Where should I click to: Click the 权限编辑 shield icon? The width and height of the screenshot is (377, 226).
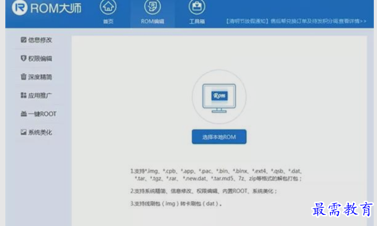pyautogui.click(x=23, y=58)
